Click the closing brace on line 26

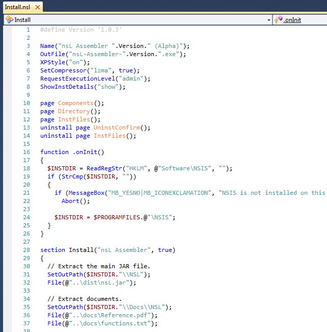tap(42, 234)
